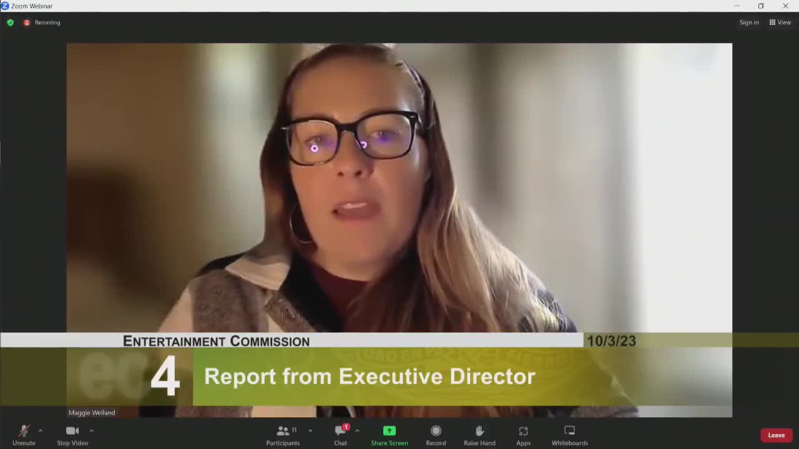This screenshot has height=449, width=799.
Task: Click the red Recording indicator
Action: [x=42, y=22]
